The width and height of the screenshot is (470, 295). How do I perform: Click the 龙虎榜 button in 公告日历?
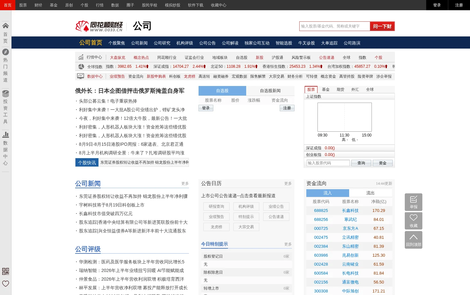click(216, 227)
